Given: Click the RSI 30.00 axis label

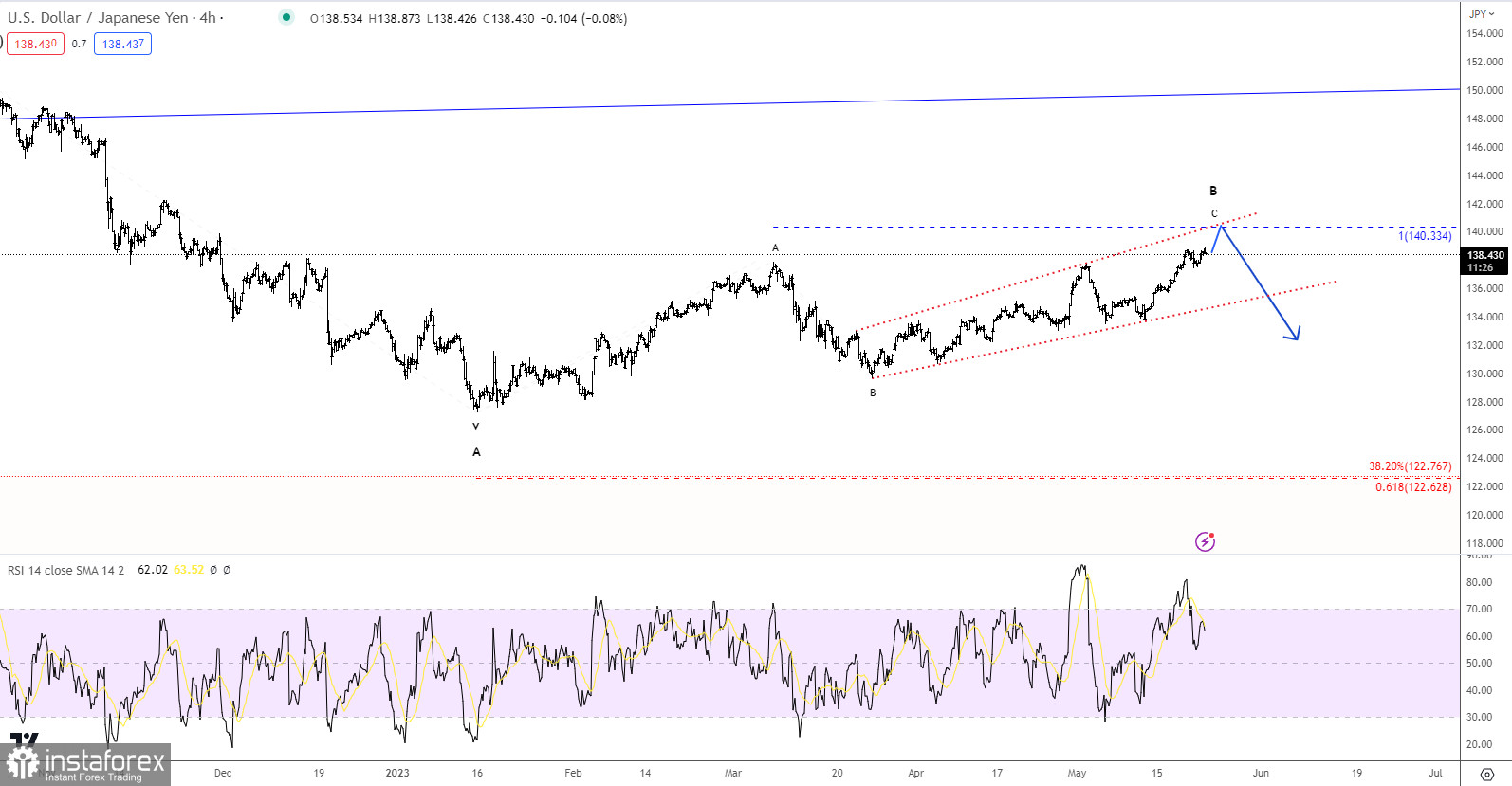Looking at the screenshot, I should pos(1479,717).
